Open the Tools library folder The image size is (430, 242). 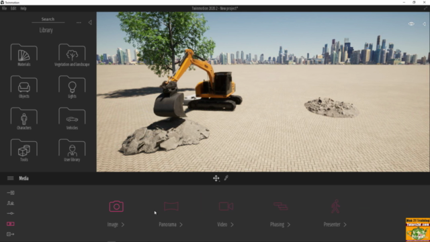[24, 150]
